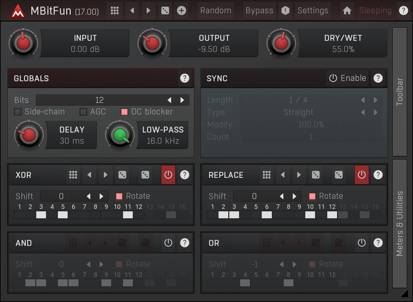Click the home icon in top bar
413x302 pixels.
[347, 10]
